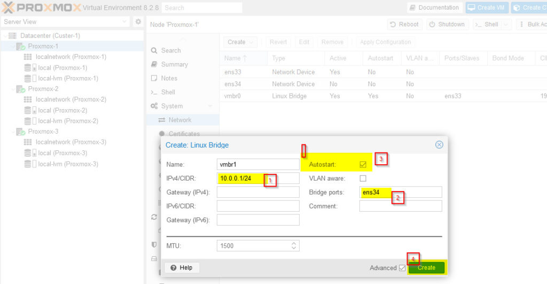547x284 pixels.
Task: Select the ens33 network row
Action: [x=383, y=72]
